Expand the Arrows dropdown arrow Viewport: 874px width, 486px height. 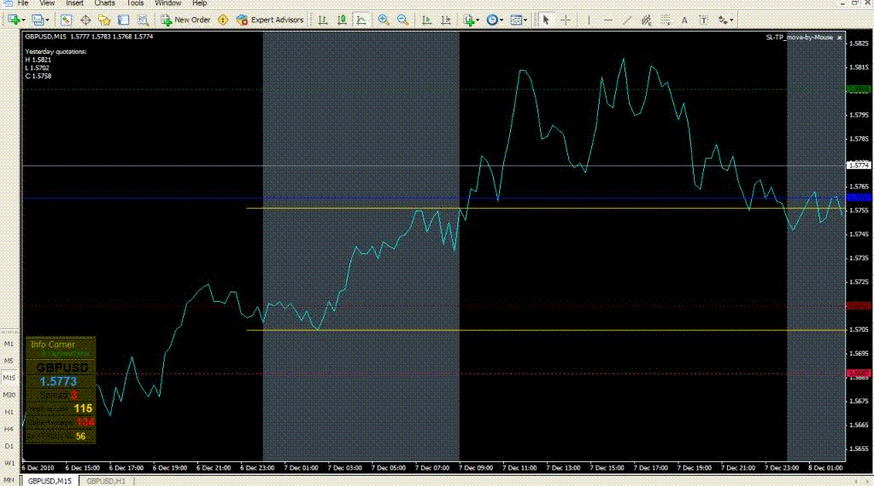[732, 20]
